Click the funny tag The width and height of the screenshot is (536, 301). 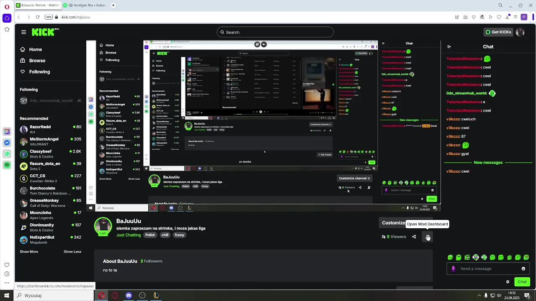(x=180, y=235)
